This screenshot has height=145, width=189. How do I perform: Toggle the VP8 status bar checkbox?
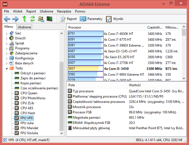tap(5, 140)
